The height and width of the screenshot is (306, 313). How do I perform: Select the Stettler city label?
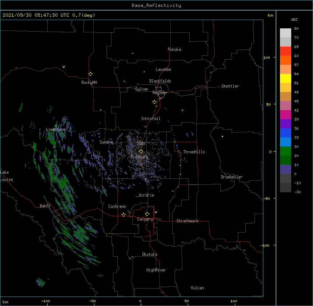coord(230,86)
